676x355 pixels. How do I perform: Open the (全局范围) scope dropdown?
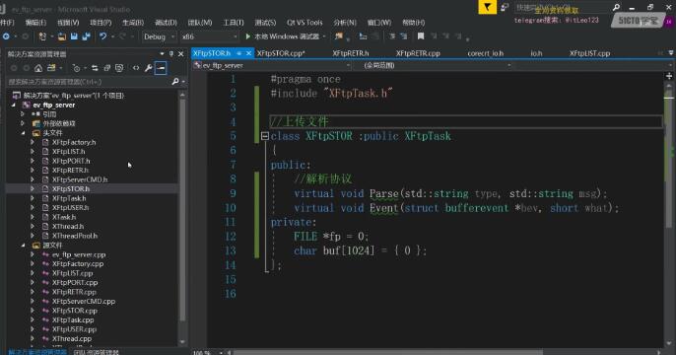(433, 65)
